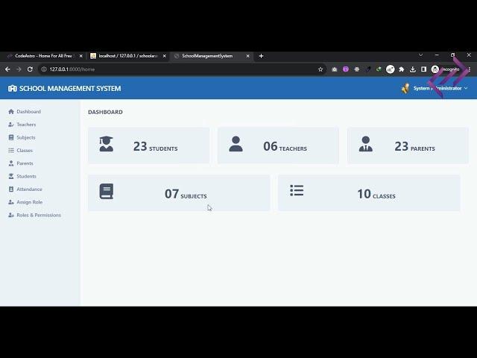Screen dimensions: 477x358
Task: Click the Subjects book icon in sidebar
Action: click(x=11, y=137)
